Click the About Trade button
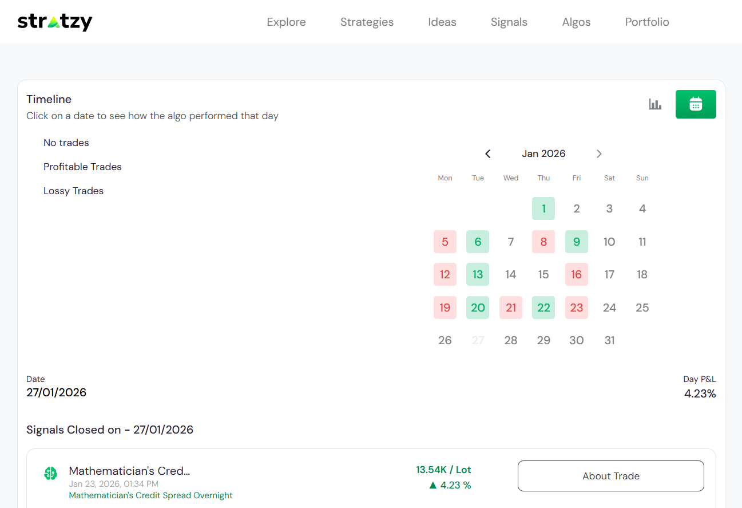The height and width of the screenshot is (508, 742). pyautogui.click(x=610, y=476)
